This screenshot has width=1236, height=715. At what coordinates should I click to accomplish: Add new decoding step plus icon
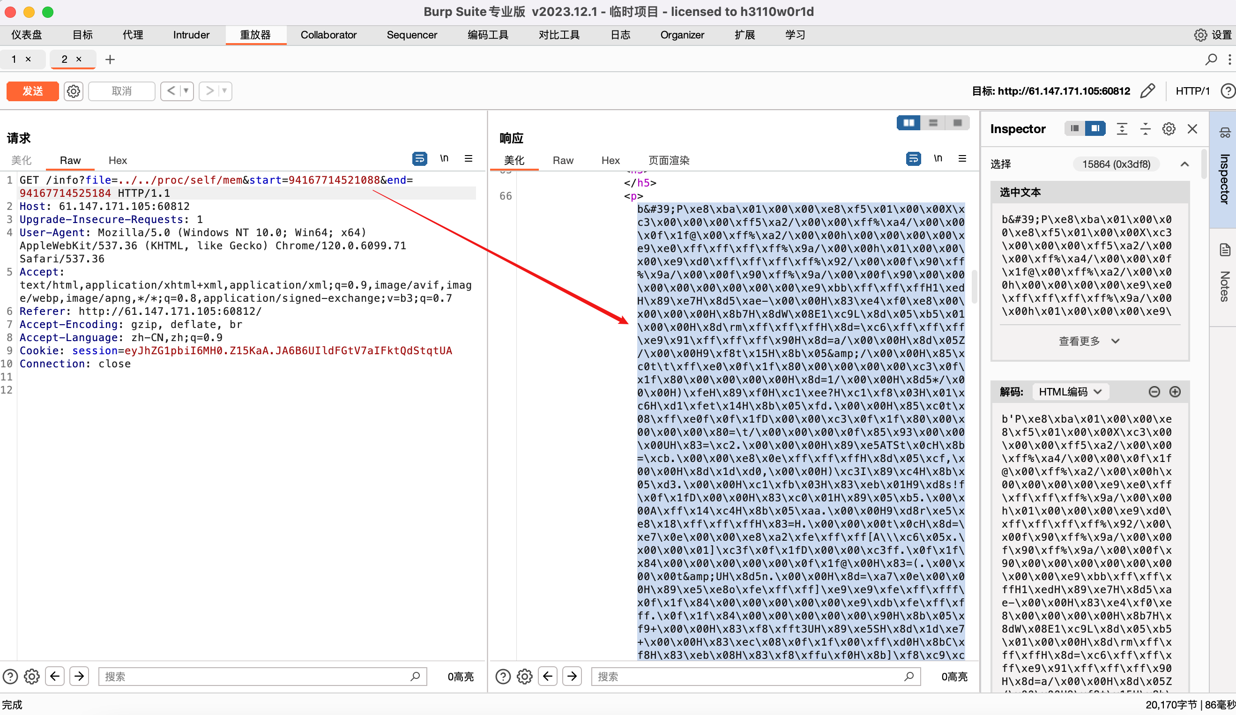coord(1175,392)
